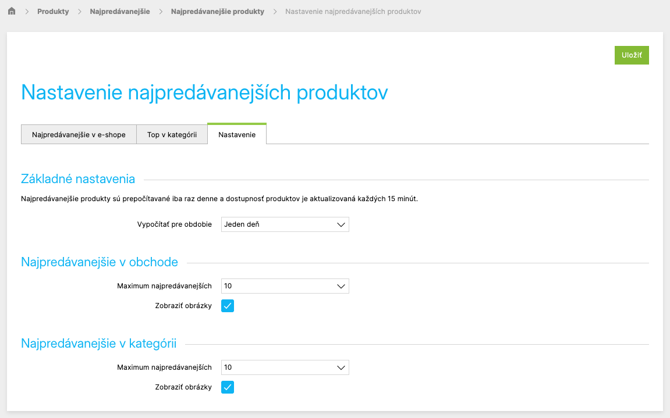
Task: Open the Vypočítať pre obdobie dropdown
Action: point(285,224)
